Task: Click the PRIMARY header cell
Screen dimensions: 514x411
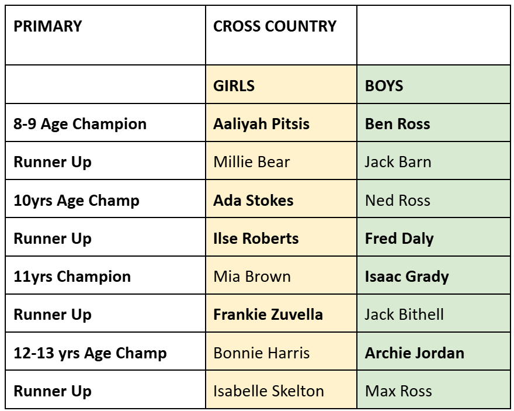Action: click(105, 35)
